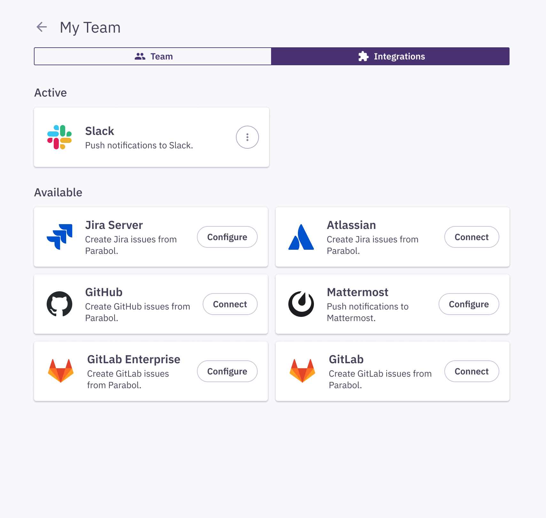Configure the Mattermost integration
The height and width of the screenshot is (518, 546).
tap(469, 304)
